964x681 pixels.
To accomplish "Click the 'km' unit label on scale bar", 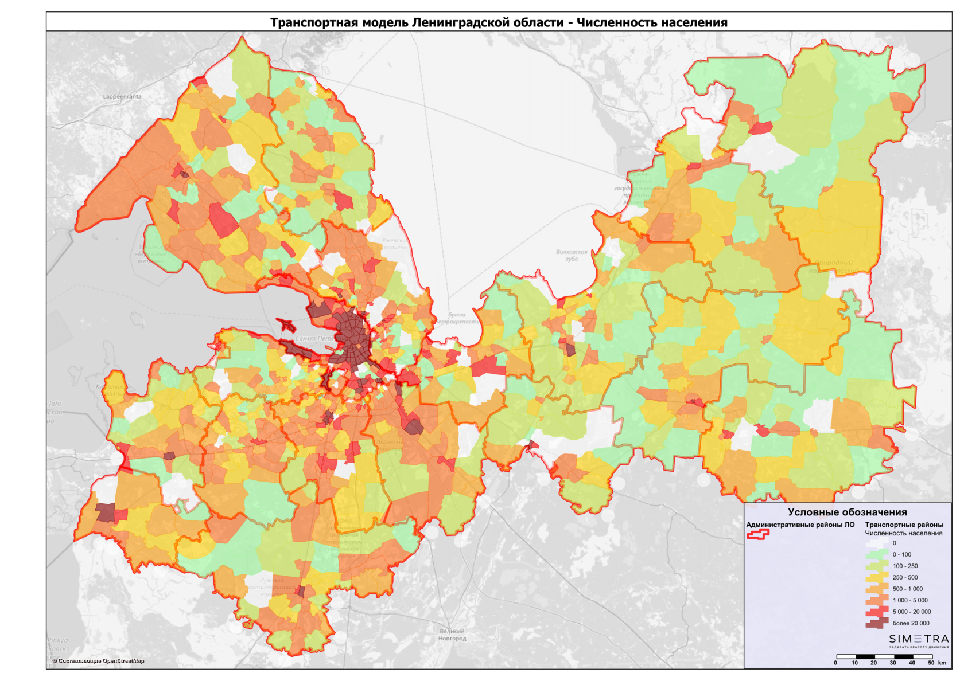I will tap(942, 663).
